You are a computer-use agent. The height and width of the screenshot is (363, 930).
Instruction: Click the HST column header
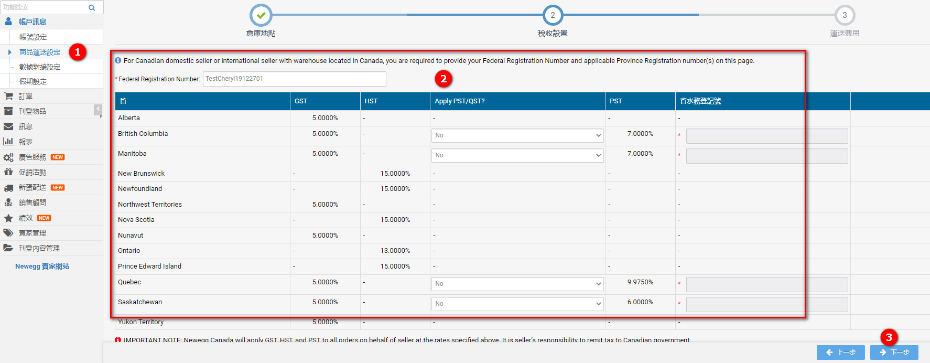pyautogui.click(x=395, y=101)
